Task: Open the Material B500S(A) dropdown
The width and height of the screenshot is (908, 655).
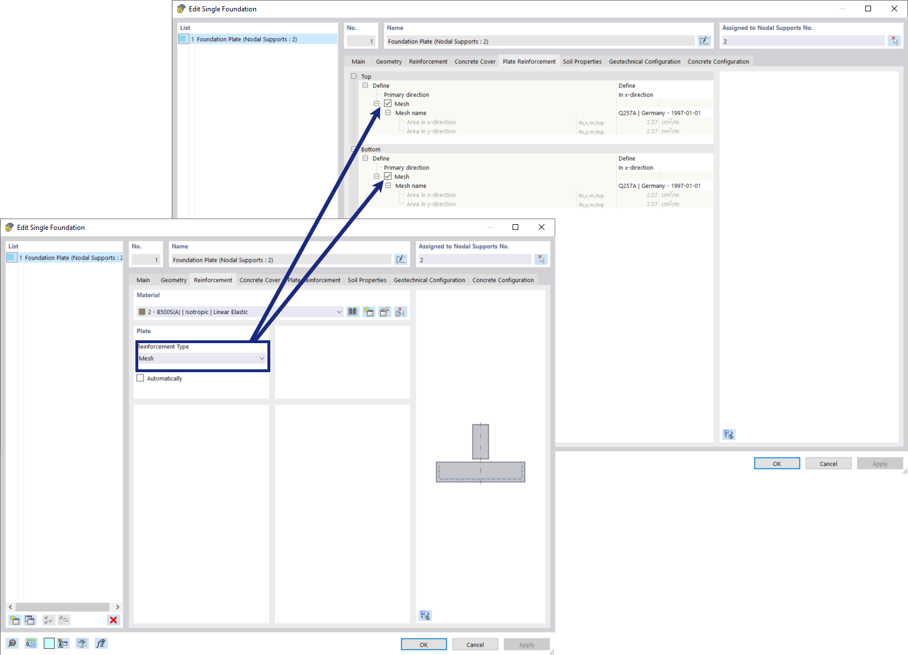Action: (240, 312)
